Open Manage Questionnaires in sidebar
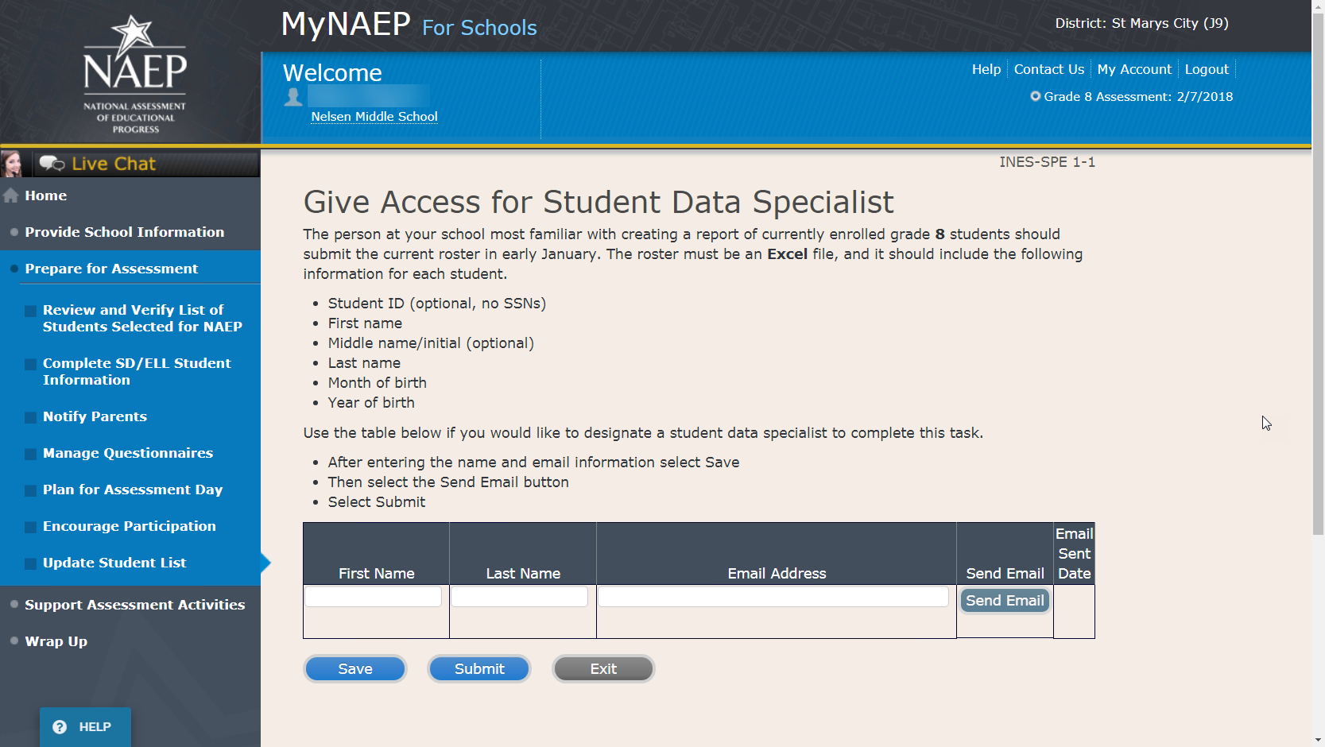The image size is (1325, 747). click(x=128, y=453)
